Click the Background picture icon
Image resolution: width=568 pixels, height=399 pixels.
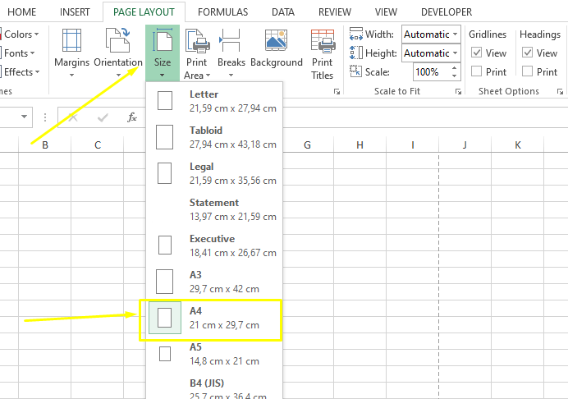tap(276, 40)
